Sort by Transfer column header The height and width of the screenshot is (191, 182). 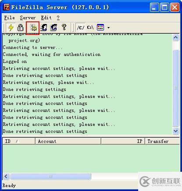(162, 141)
